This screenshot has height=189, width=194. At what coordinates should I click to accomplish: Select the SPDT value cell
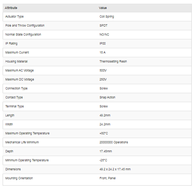[104, 25]
